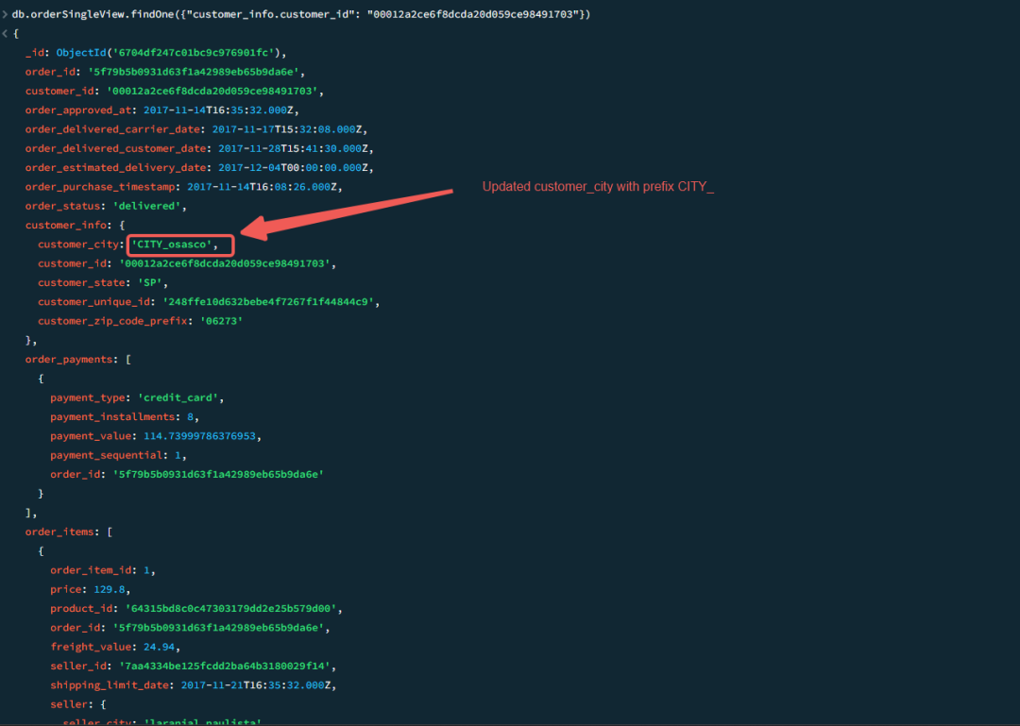The width and height of the screenshot is (1020, 726).
Task: Click the prompt chevron before db.orderSingleView command
Action: click(6, 14)
